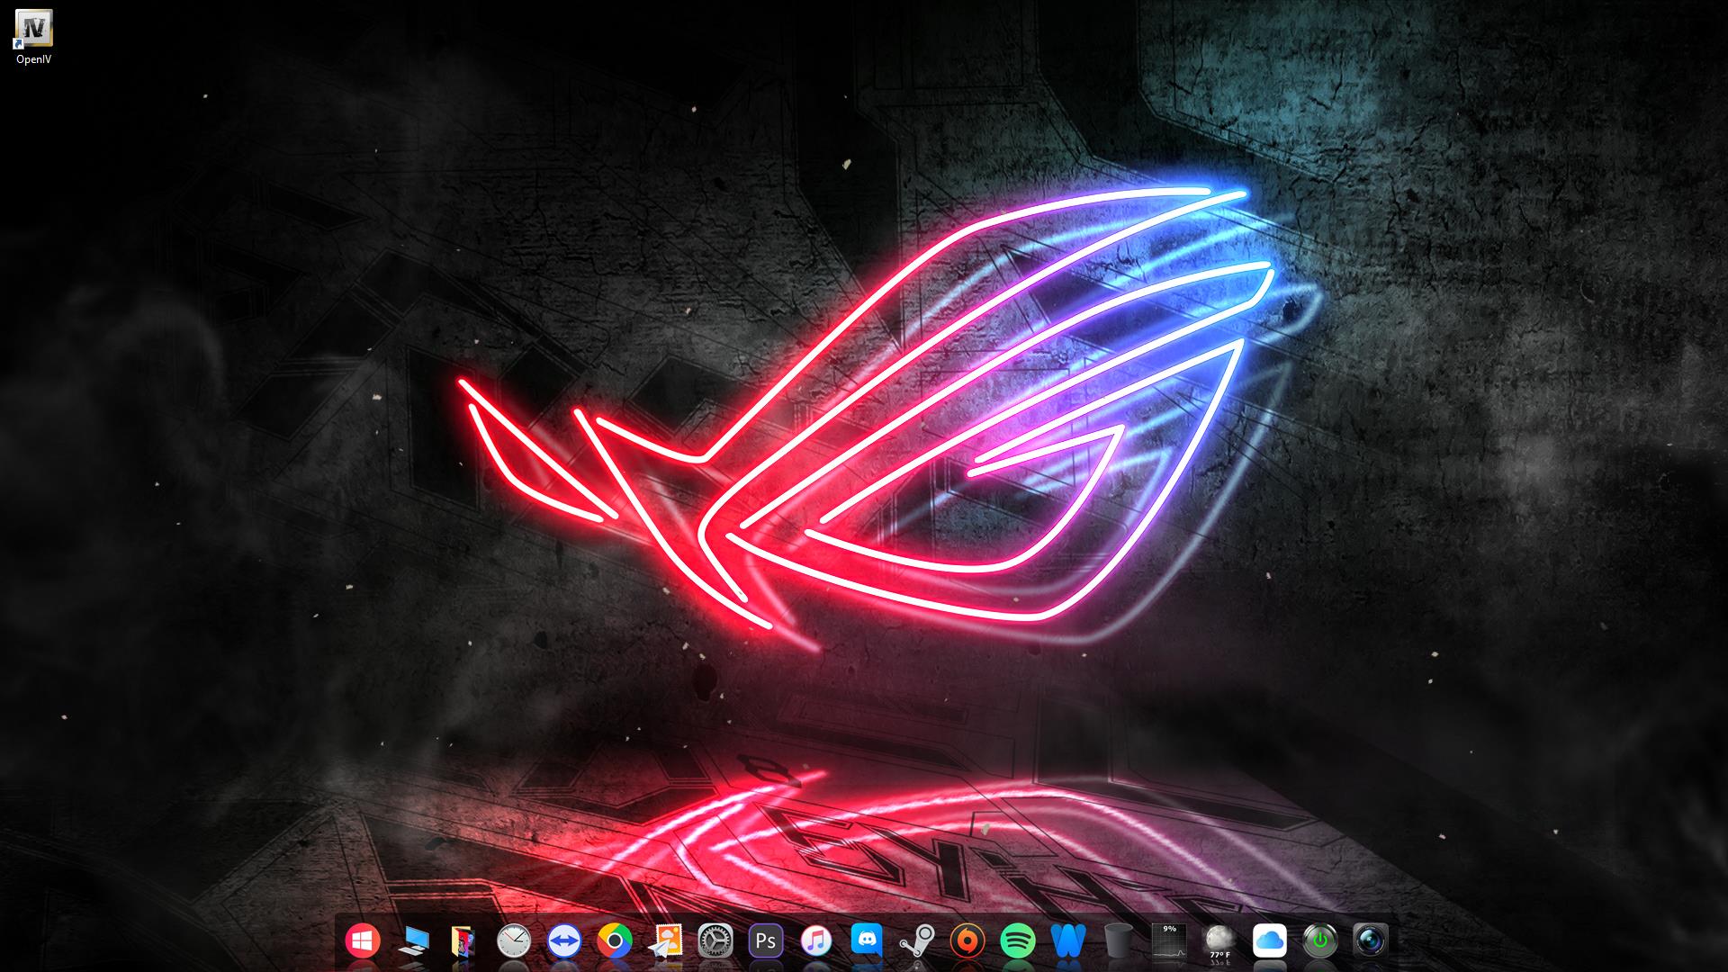Open the photo stamp mail icon
Screen dimensions: 1728x972
665,941
